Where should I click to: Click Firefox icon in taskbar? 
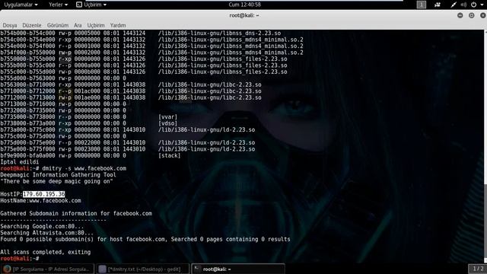pyautogui.click(x=7, y=269)
